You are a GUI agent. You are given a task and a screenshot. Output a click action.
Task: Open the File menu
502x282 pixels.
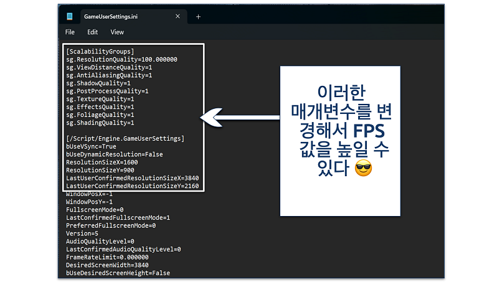pyautogui.click(x=70, y=32)
